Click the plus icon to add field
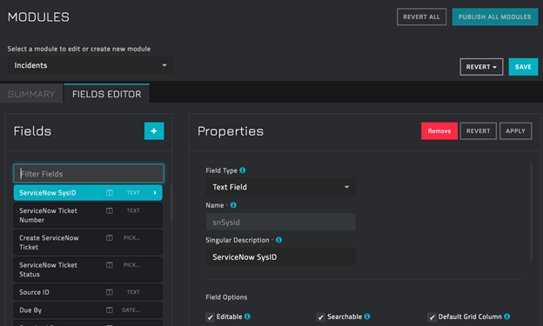Screen dimensions: 543x326 click(154, 131)
